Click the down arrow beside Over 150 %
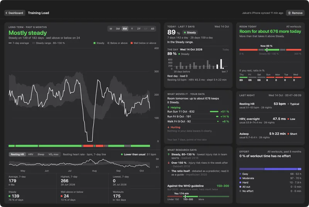This screenshot has width=309, height=207. point(168,163)
